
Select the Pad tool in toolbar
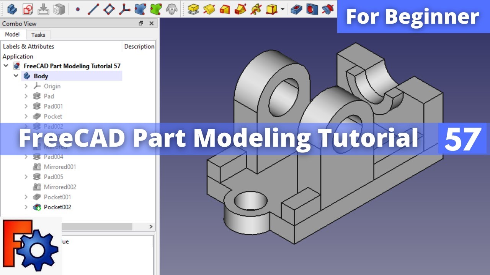click(193, 9)
